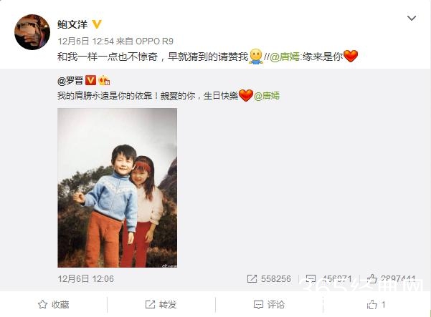
Task: Click the yellow verified V badge by 鲍文洋
Action: coord(97,24)
